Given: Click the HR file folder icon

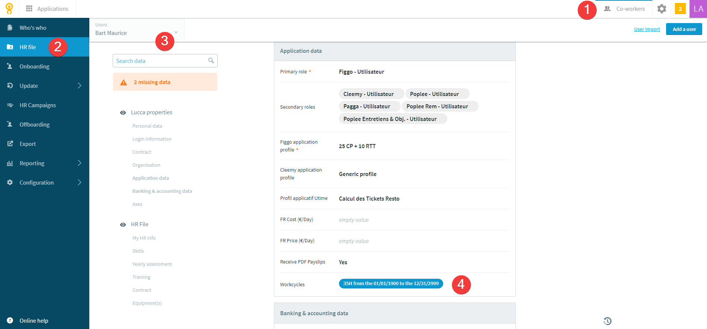Looking at the screenshot, I should (x=10, y=47).
